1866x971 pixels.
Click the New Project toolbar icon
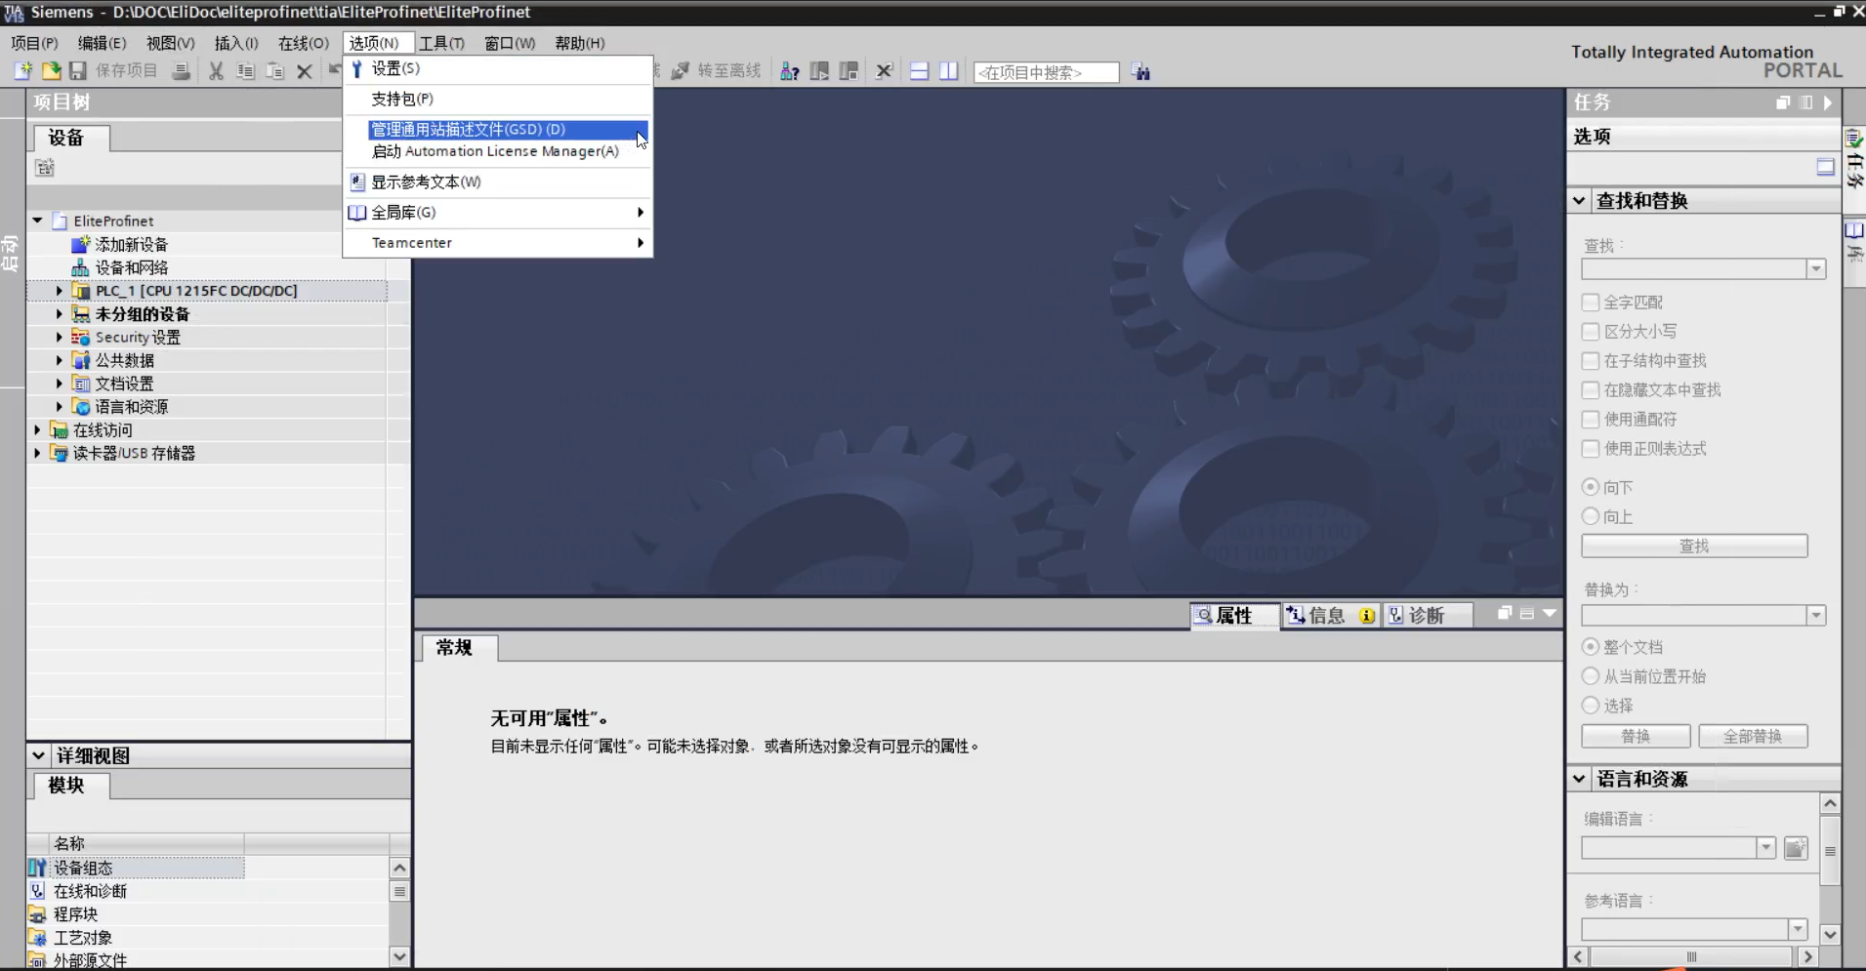(22, 71)
